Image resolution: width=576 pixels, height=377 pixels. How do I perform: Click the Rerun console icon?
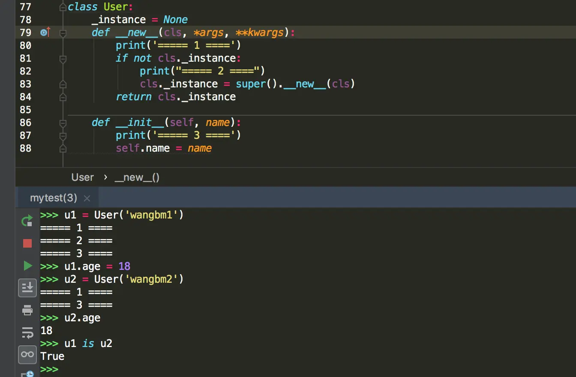[x=27, y=221]
